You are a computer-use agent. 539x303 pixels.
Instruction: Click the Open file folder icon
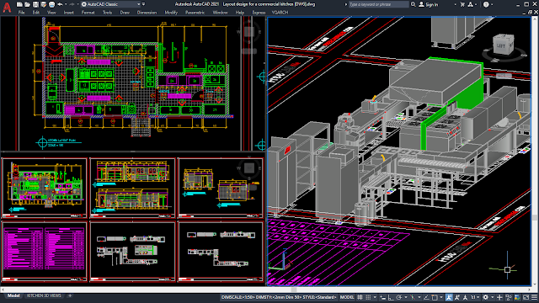pos(28,4)
